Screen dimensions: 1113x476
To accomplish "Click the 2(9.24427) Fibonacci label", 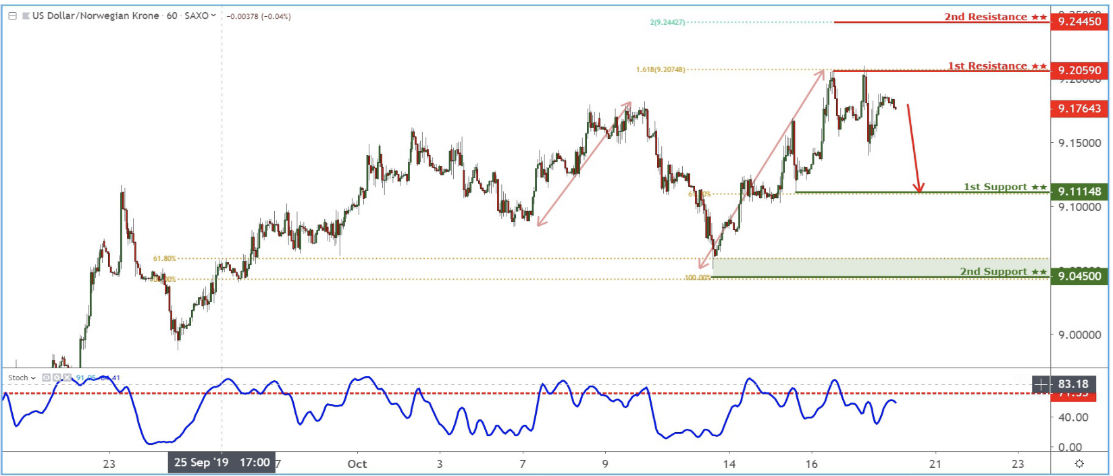I will (667, 22).
